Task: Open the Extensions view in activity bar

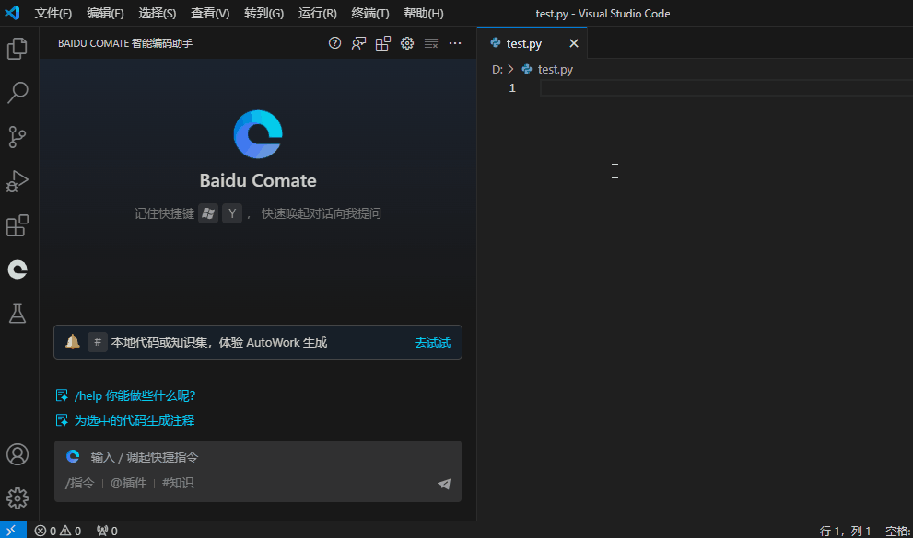Action: [x=18, y=225]
